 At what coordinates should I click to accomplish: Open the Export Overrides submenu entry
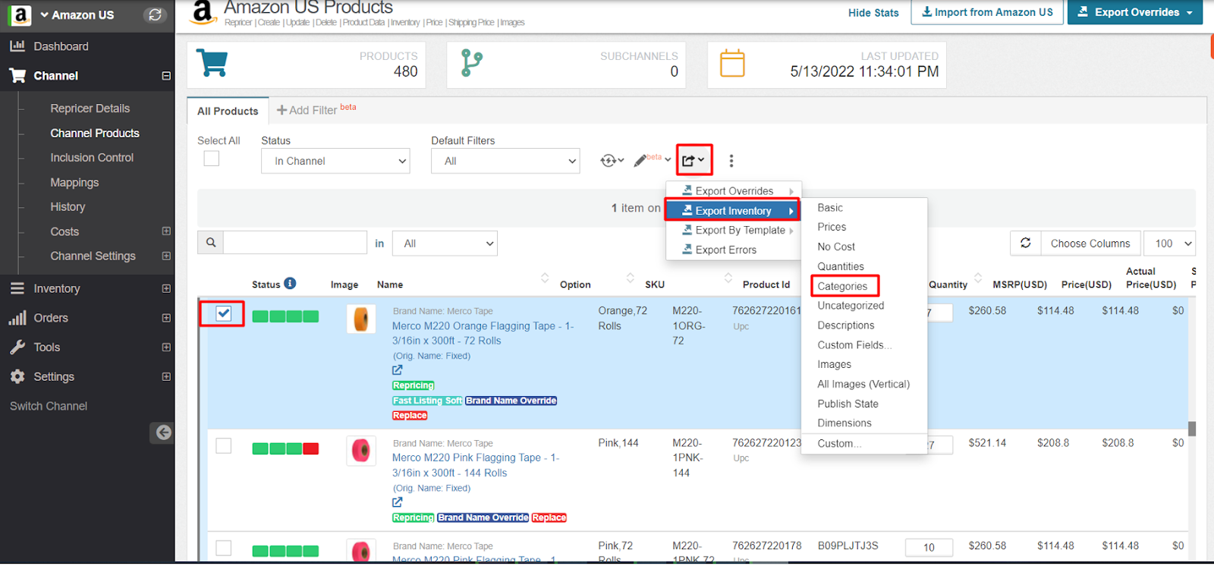coord(734,191)
